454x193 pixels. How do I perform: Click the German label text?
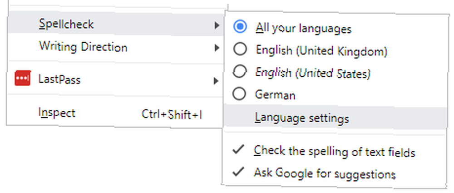tap(275, 95)
